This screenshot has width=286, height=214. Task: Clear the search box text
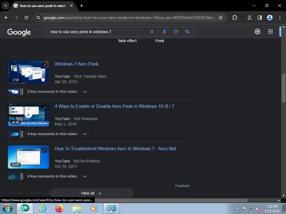coord(152,32)
